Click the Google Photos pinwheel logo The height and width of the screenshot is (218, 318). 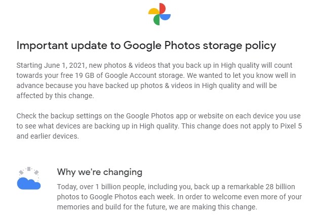(x=158, y=14)
